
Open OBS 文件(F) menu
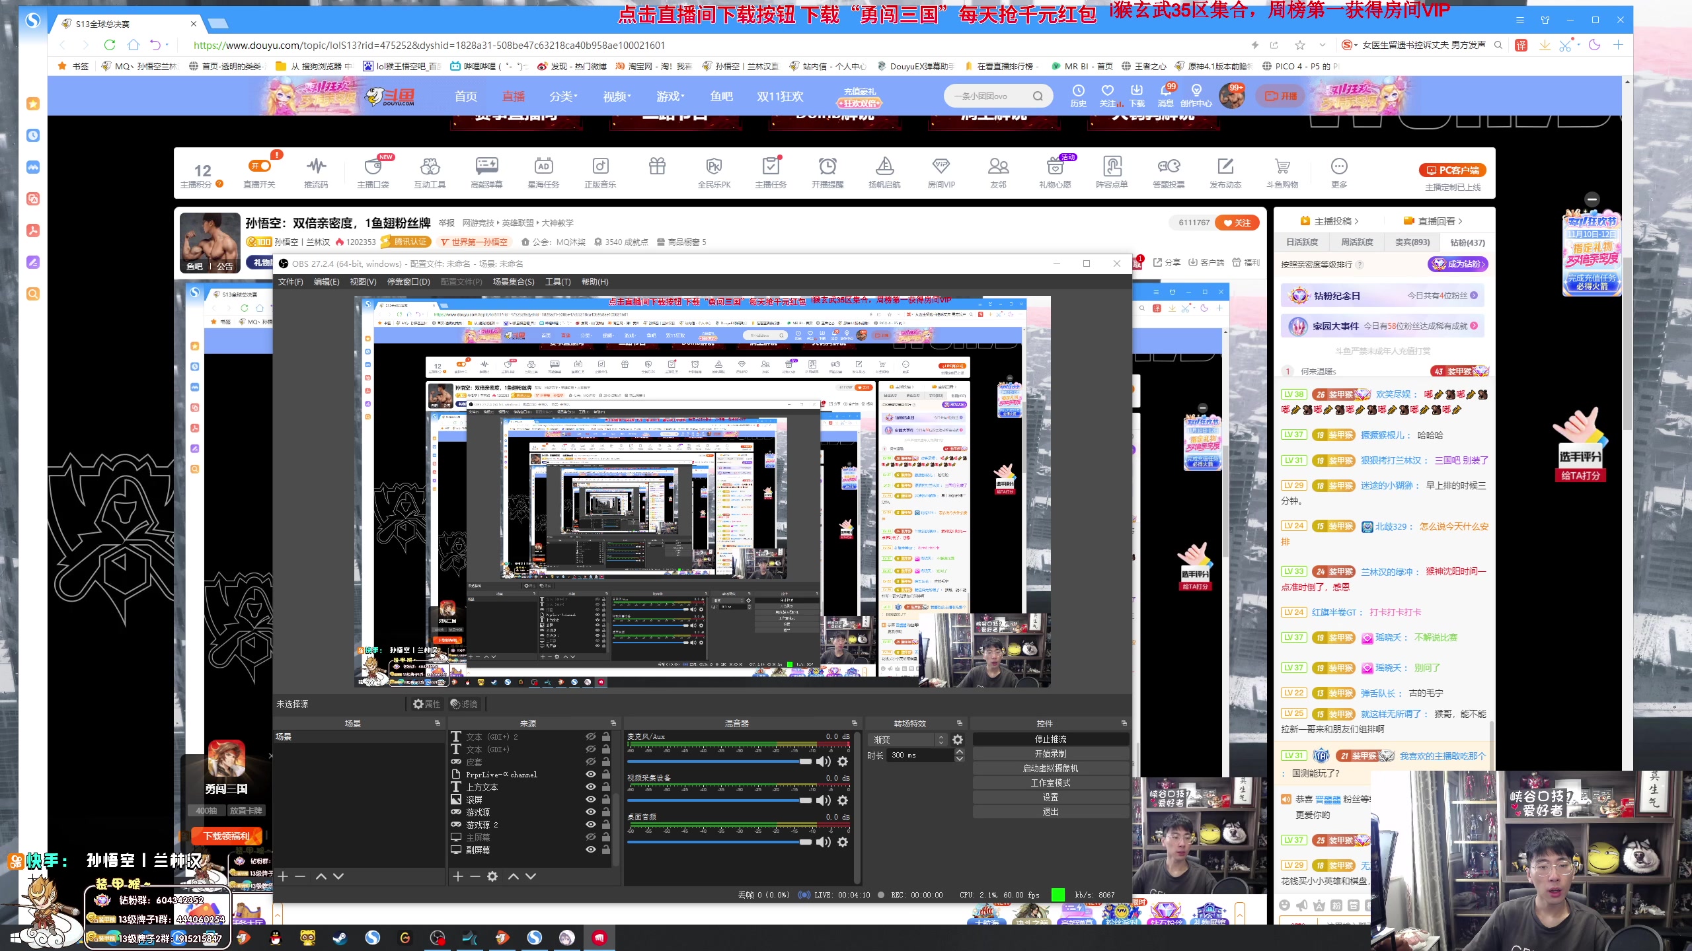click(x=290, y=282)
